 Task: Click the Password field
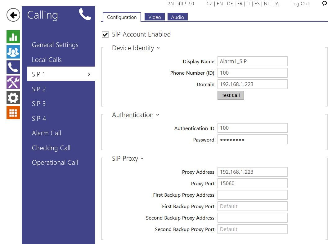(252, 139)
